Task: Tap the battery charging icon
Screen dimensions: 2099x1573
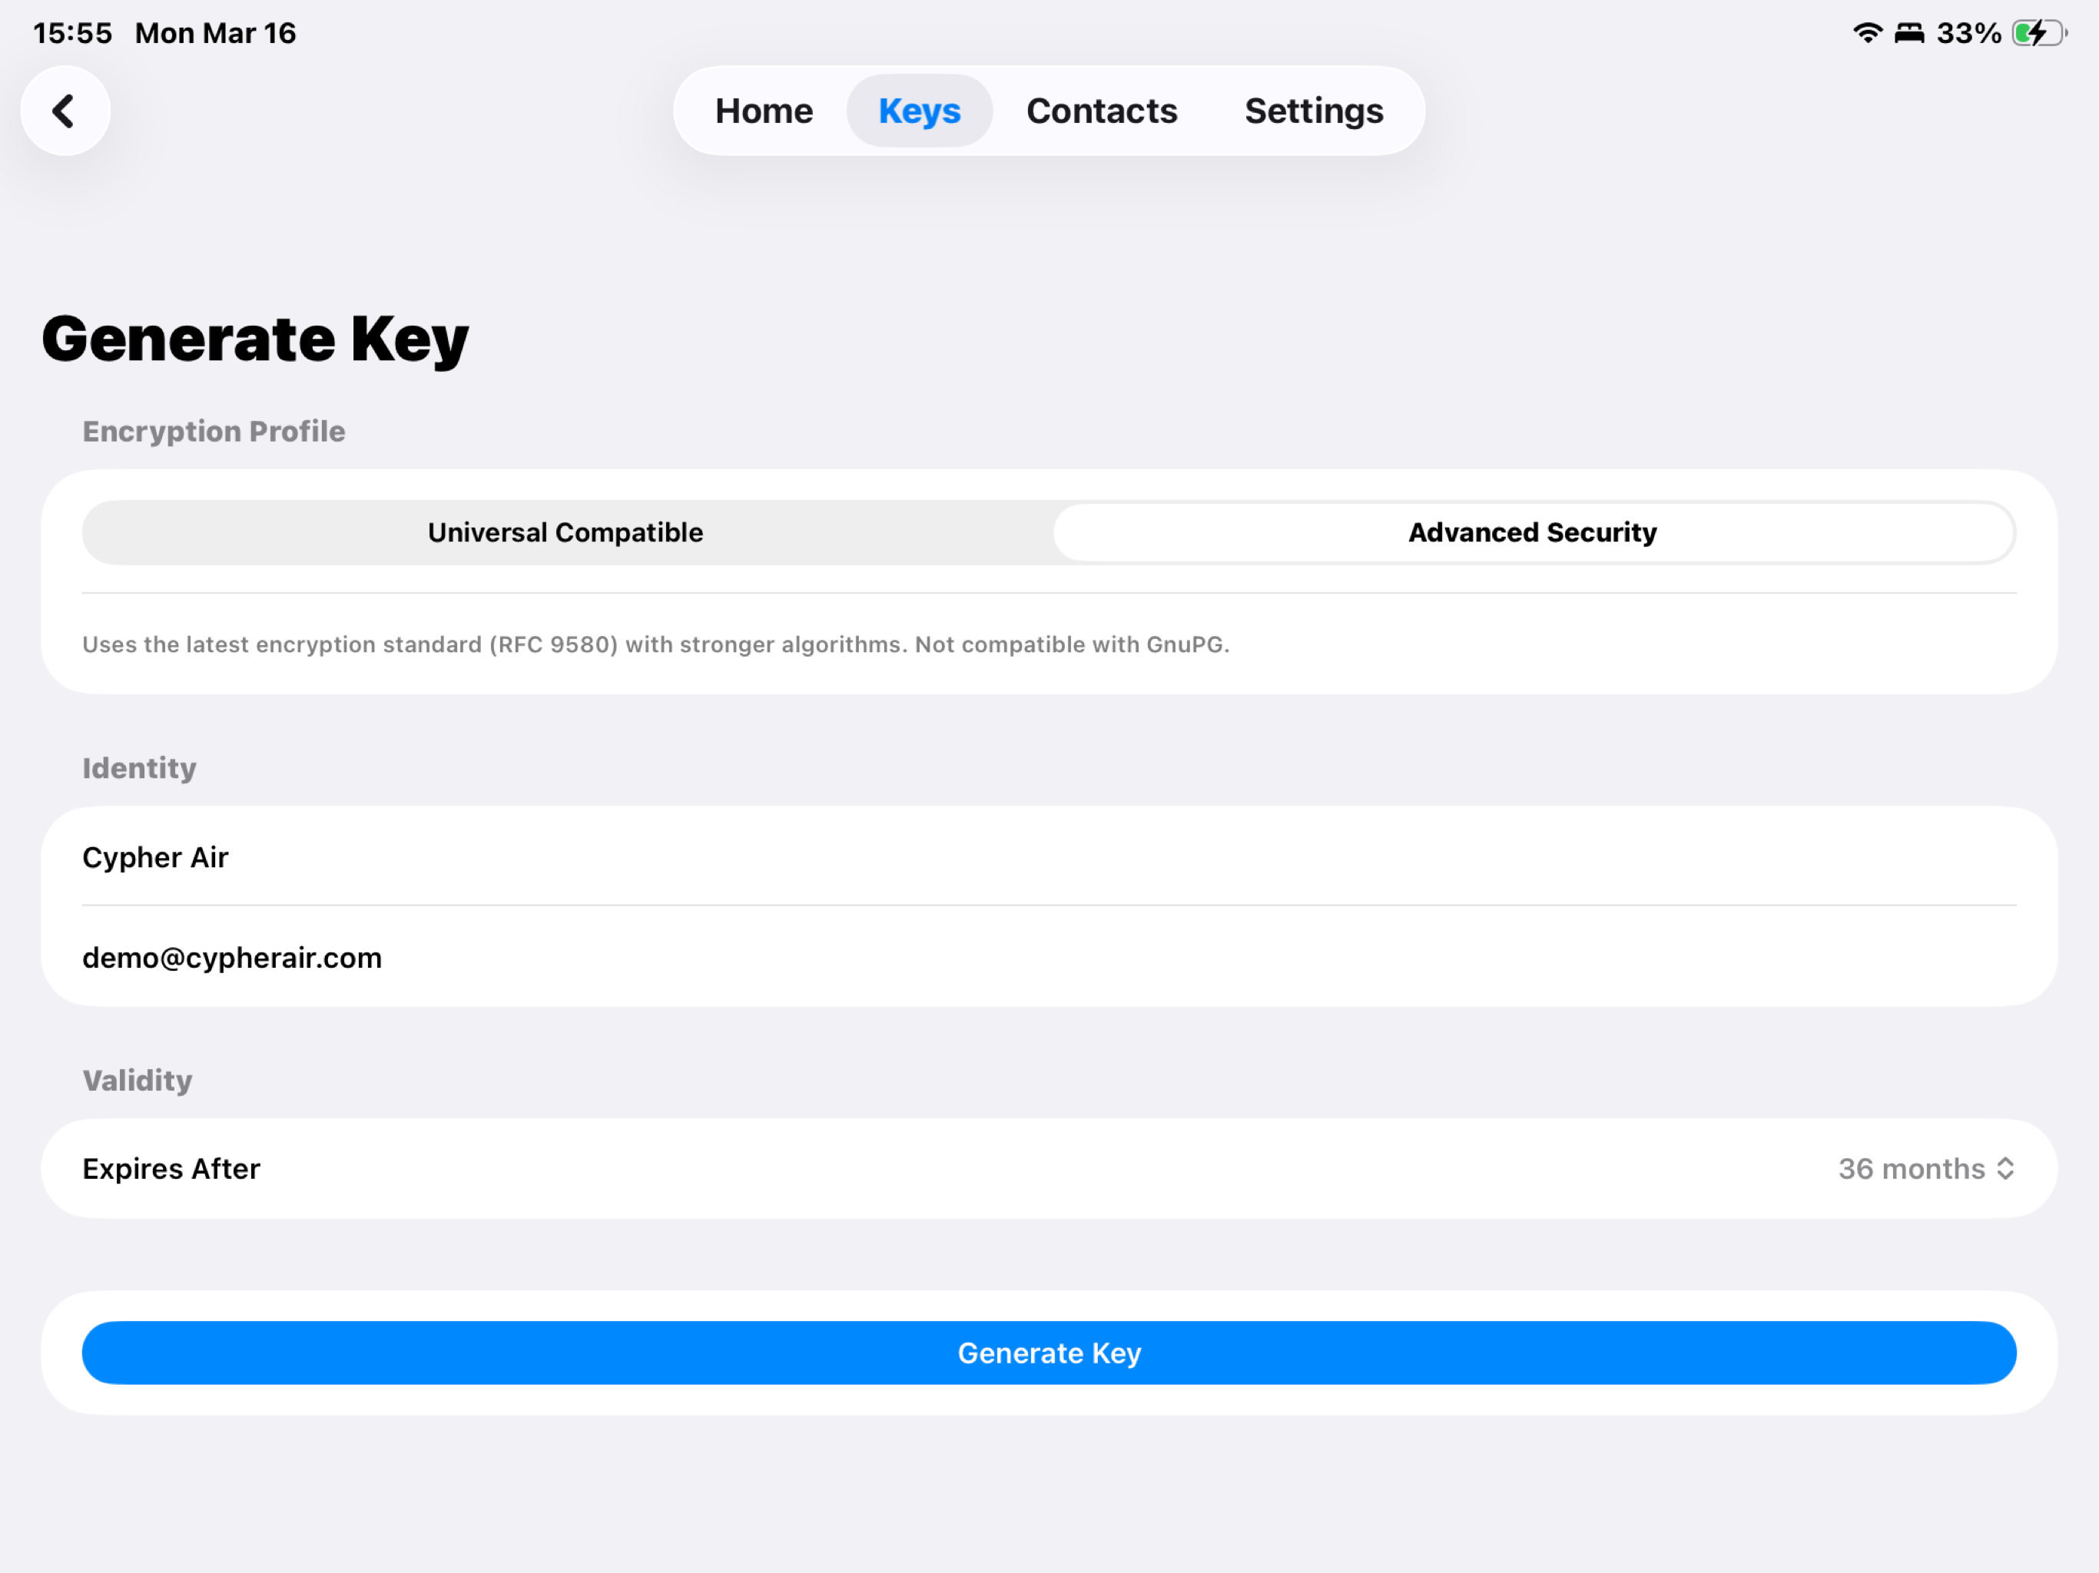Action: (2039, 33)
